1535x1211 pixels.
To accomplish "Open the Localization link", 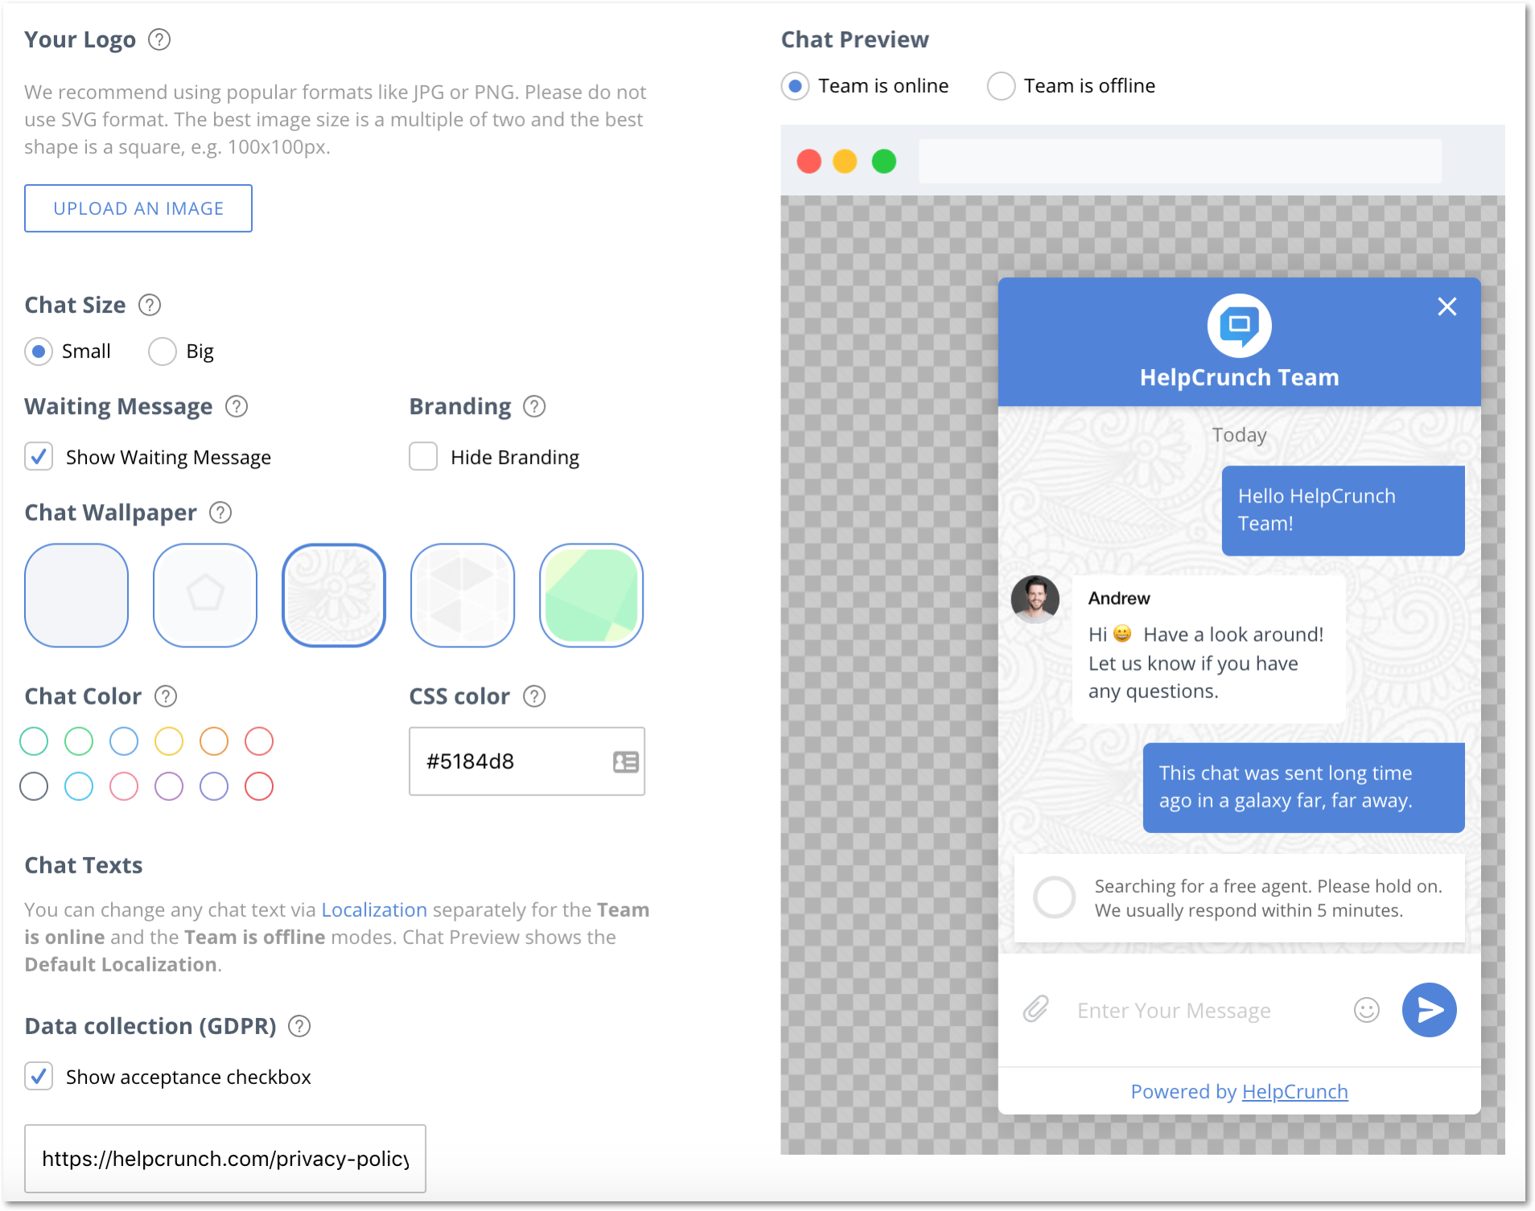I will (x=374, y=909).
